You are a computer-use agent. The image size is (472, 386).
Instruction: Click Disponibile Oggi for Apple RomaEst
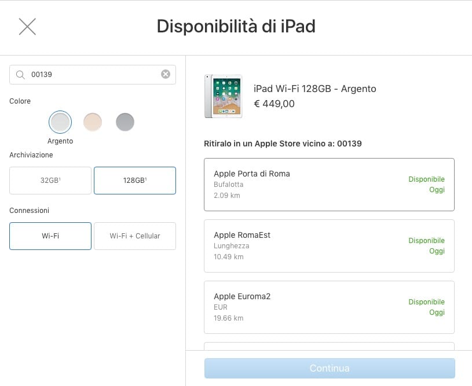coord(426,246)
